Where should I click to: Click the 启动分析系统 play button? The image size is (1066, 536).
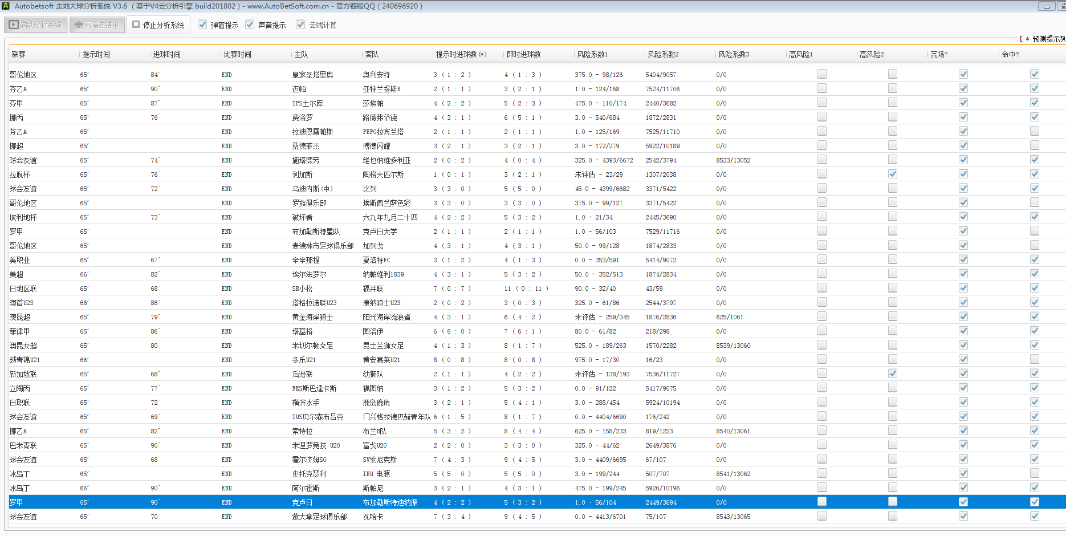point(36,25)
